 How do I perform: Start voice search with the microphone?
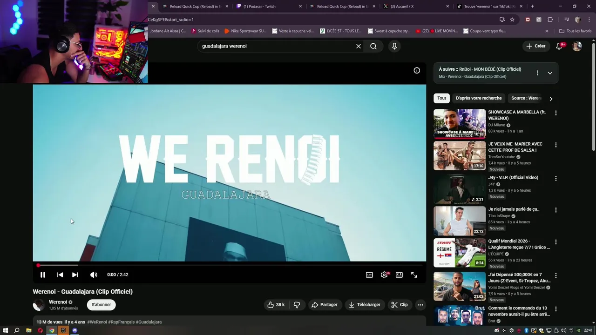394,46
